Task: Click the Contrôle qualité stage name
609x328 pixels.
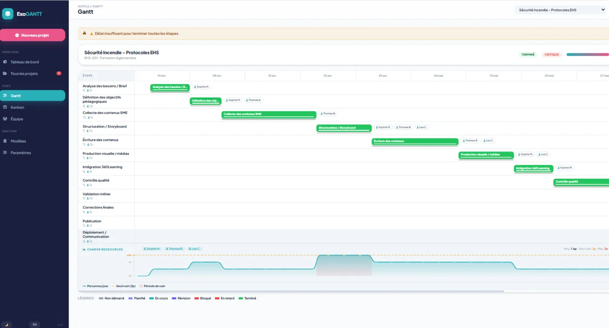Action: point(96,180)
